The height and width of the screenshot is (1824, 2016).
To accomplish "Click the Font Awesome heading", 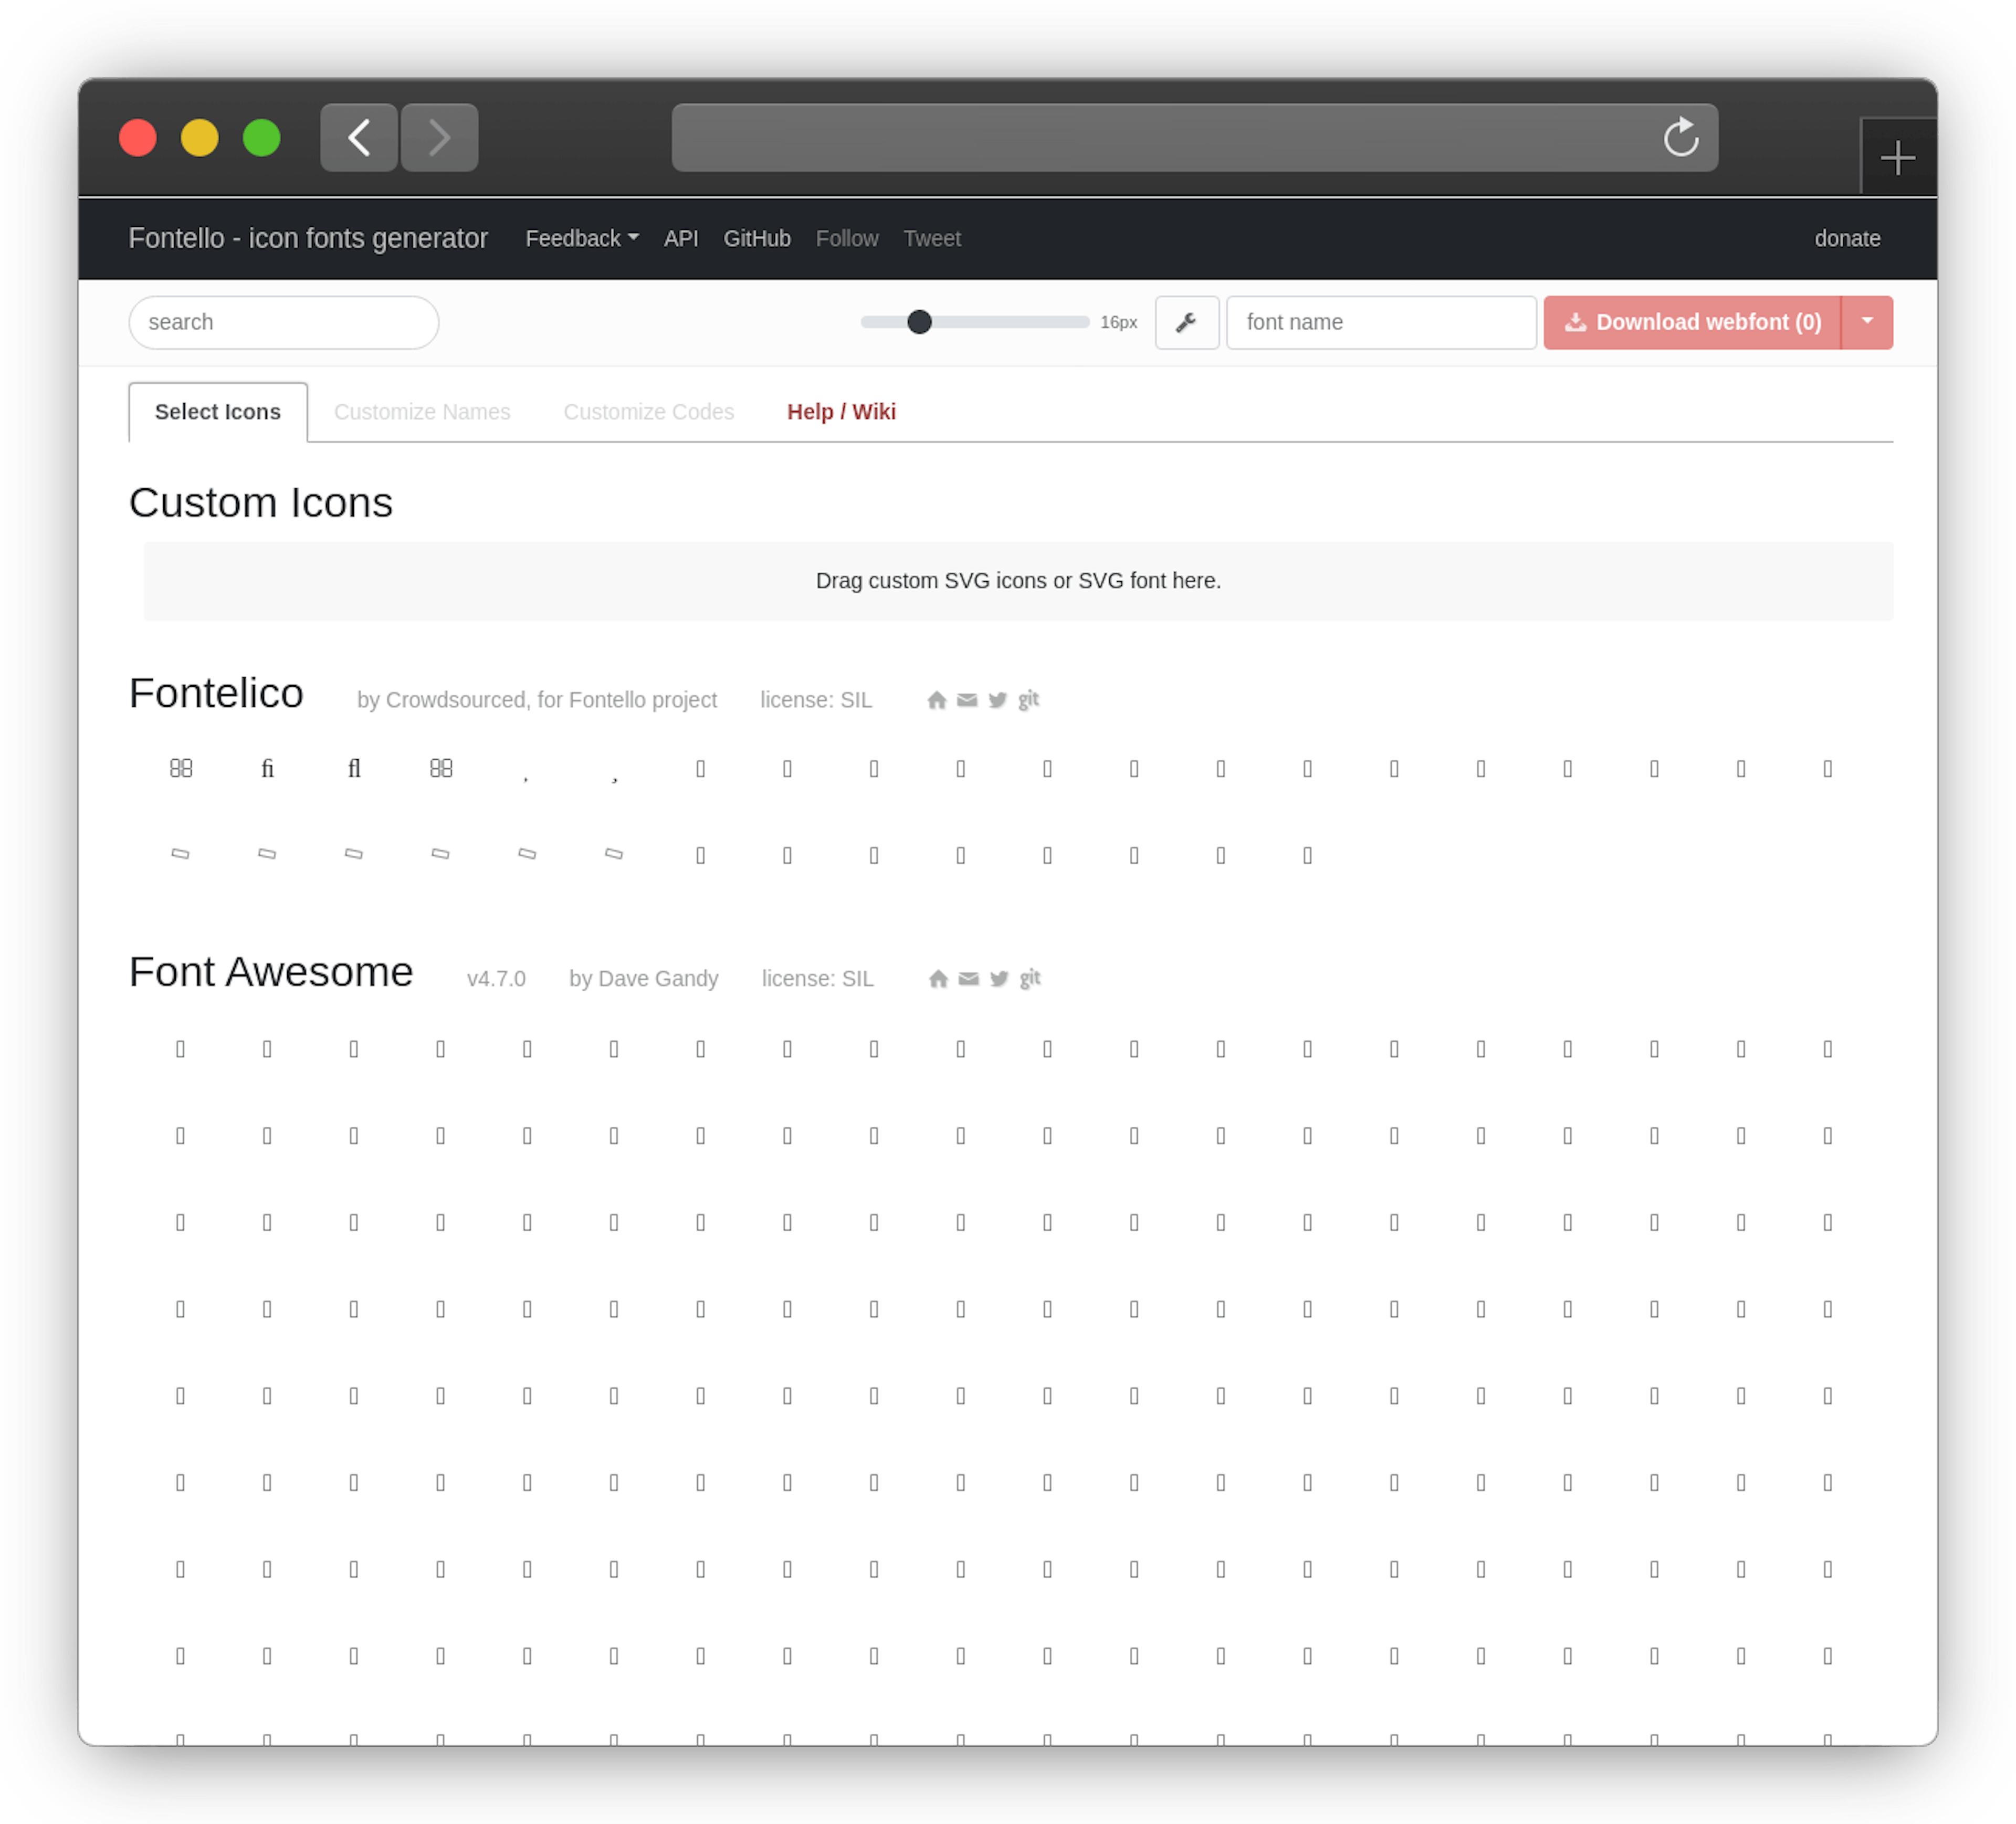I will [271, 972].
